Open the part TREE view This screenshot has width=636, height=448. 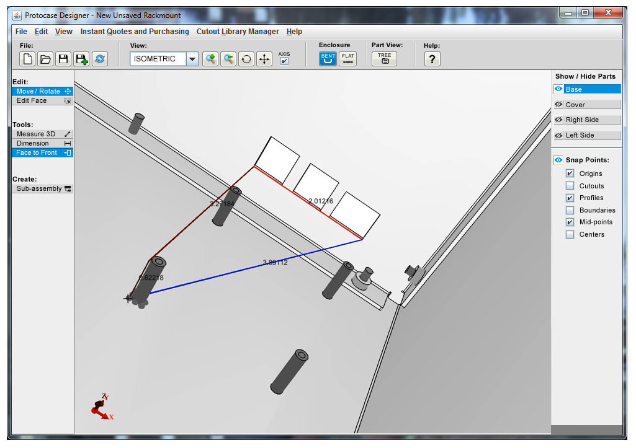tap(383, 59)
